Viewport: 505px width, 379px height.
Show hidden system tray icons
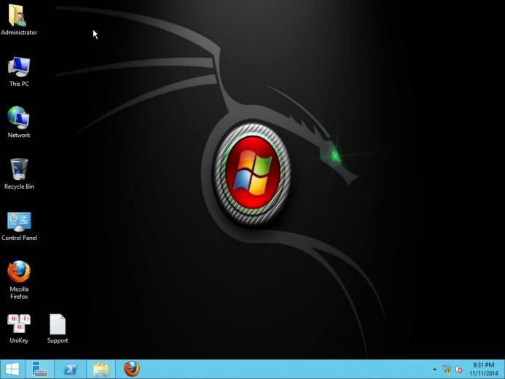click(x=435, y=370)
